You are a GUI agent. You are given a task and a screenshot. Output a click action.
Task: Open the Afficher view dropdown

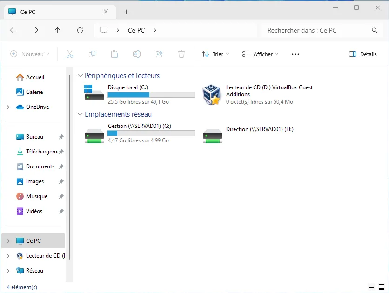pos(260,54)
